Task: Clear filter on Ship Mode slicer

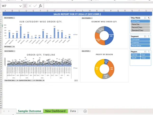Action: click(149, 18)
